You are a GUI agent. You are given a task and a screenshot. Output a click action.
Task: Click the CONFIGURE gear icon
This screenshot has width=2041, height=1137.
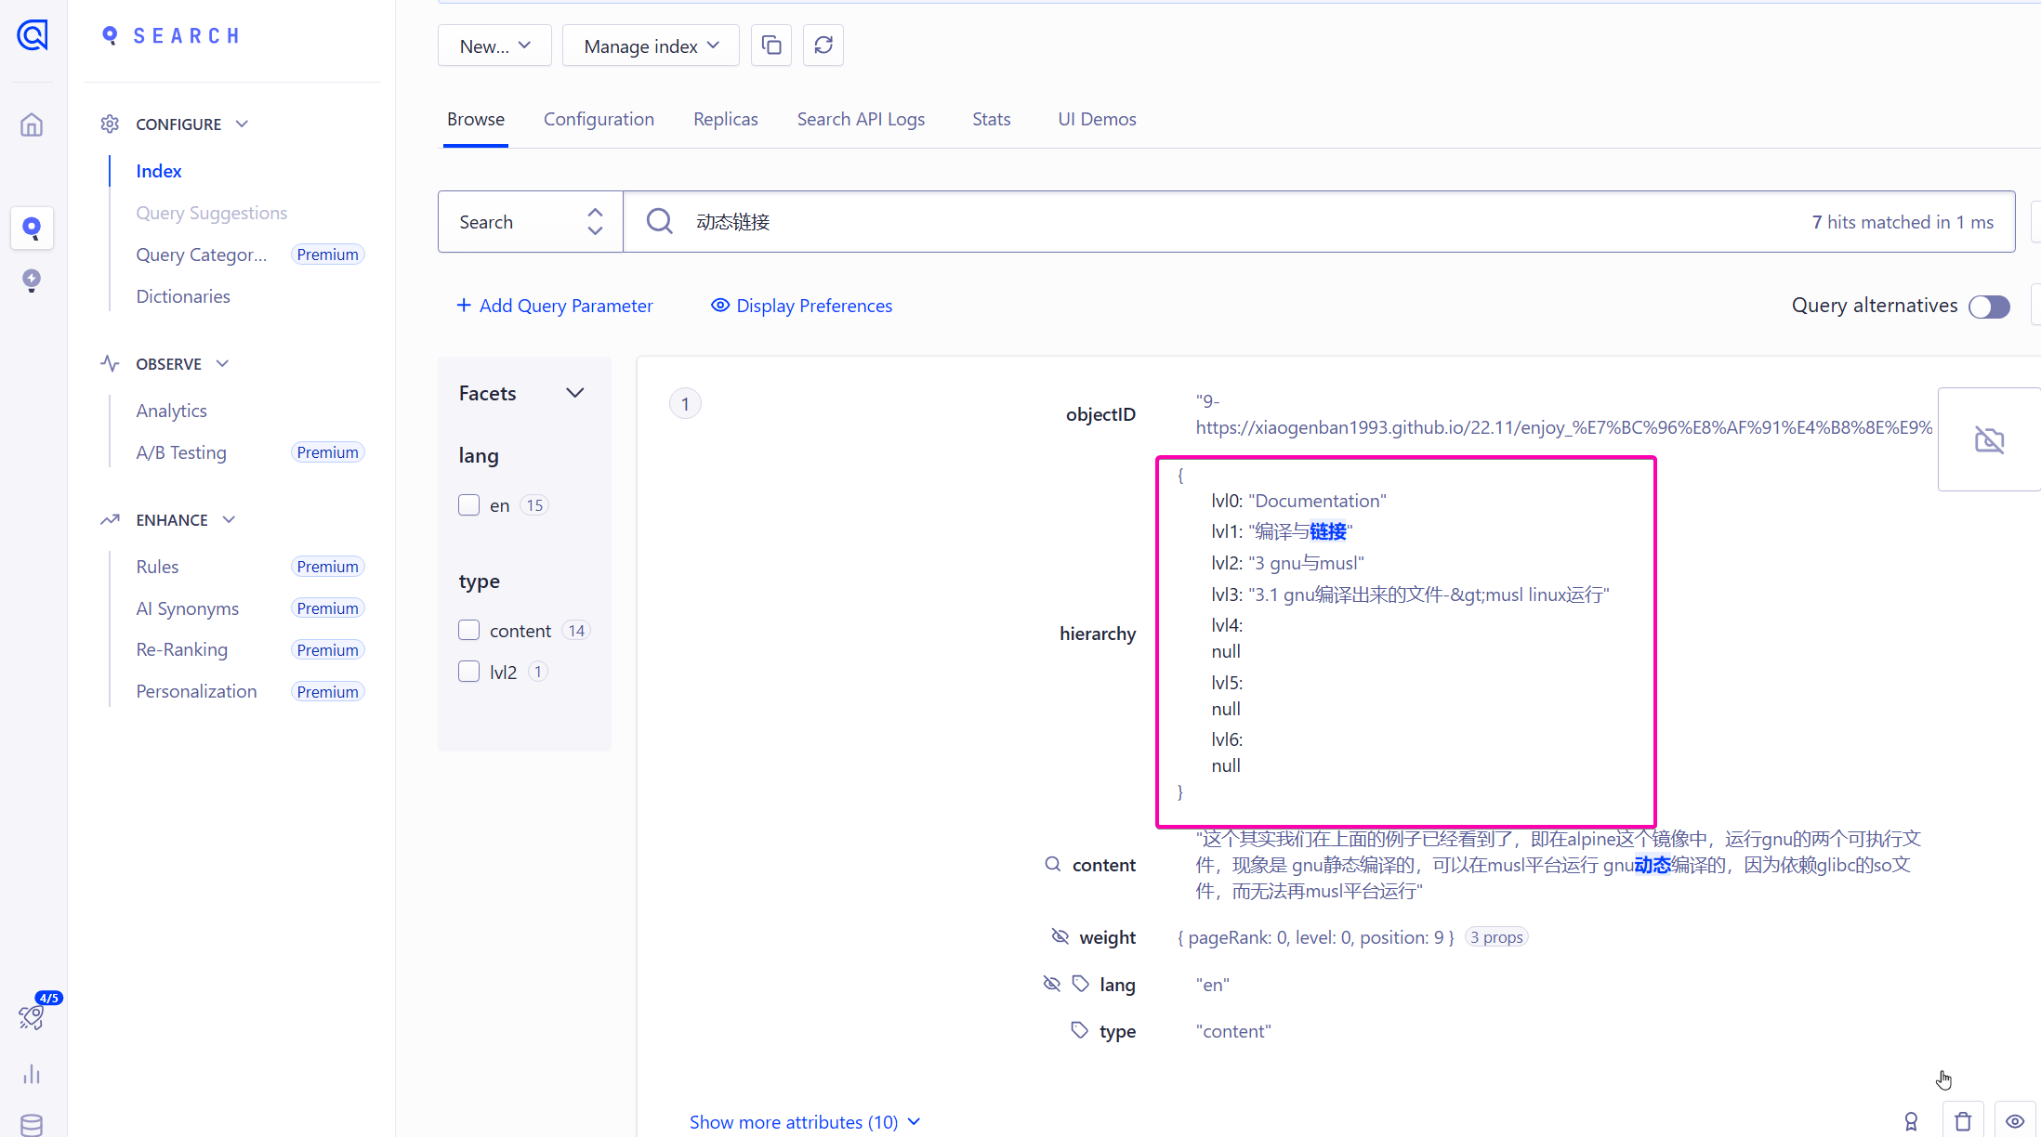(110, 124)
